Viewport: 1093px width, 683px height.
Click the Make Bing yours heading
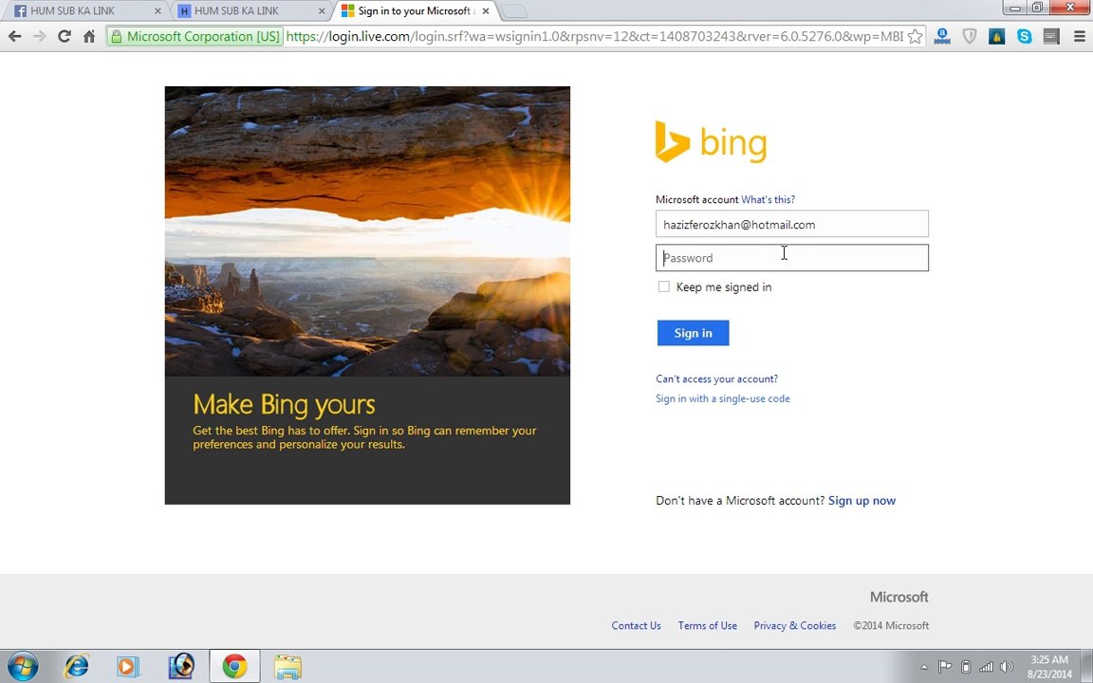click(284, 405)
